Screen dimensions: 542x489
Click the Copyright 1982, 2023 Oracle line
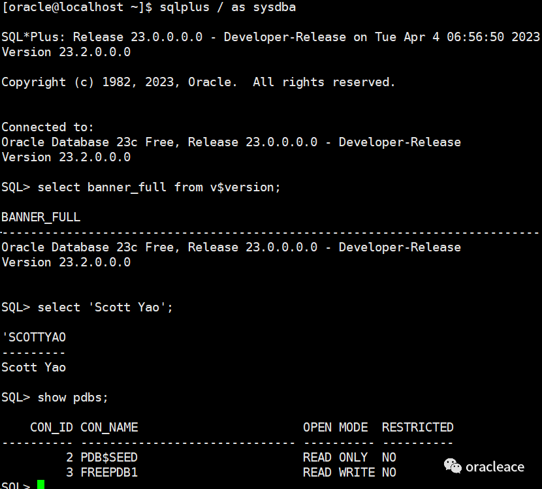[198, 82]
